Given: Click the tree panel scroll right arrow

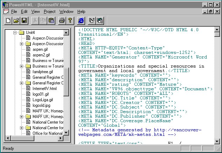Looking at the screenshot, I should click(x=61, y=138).
